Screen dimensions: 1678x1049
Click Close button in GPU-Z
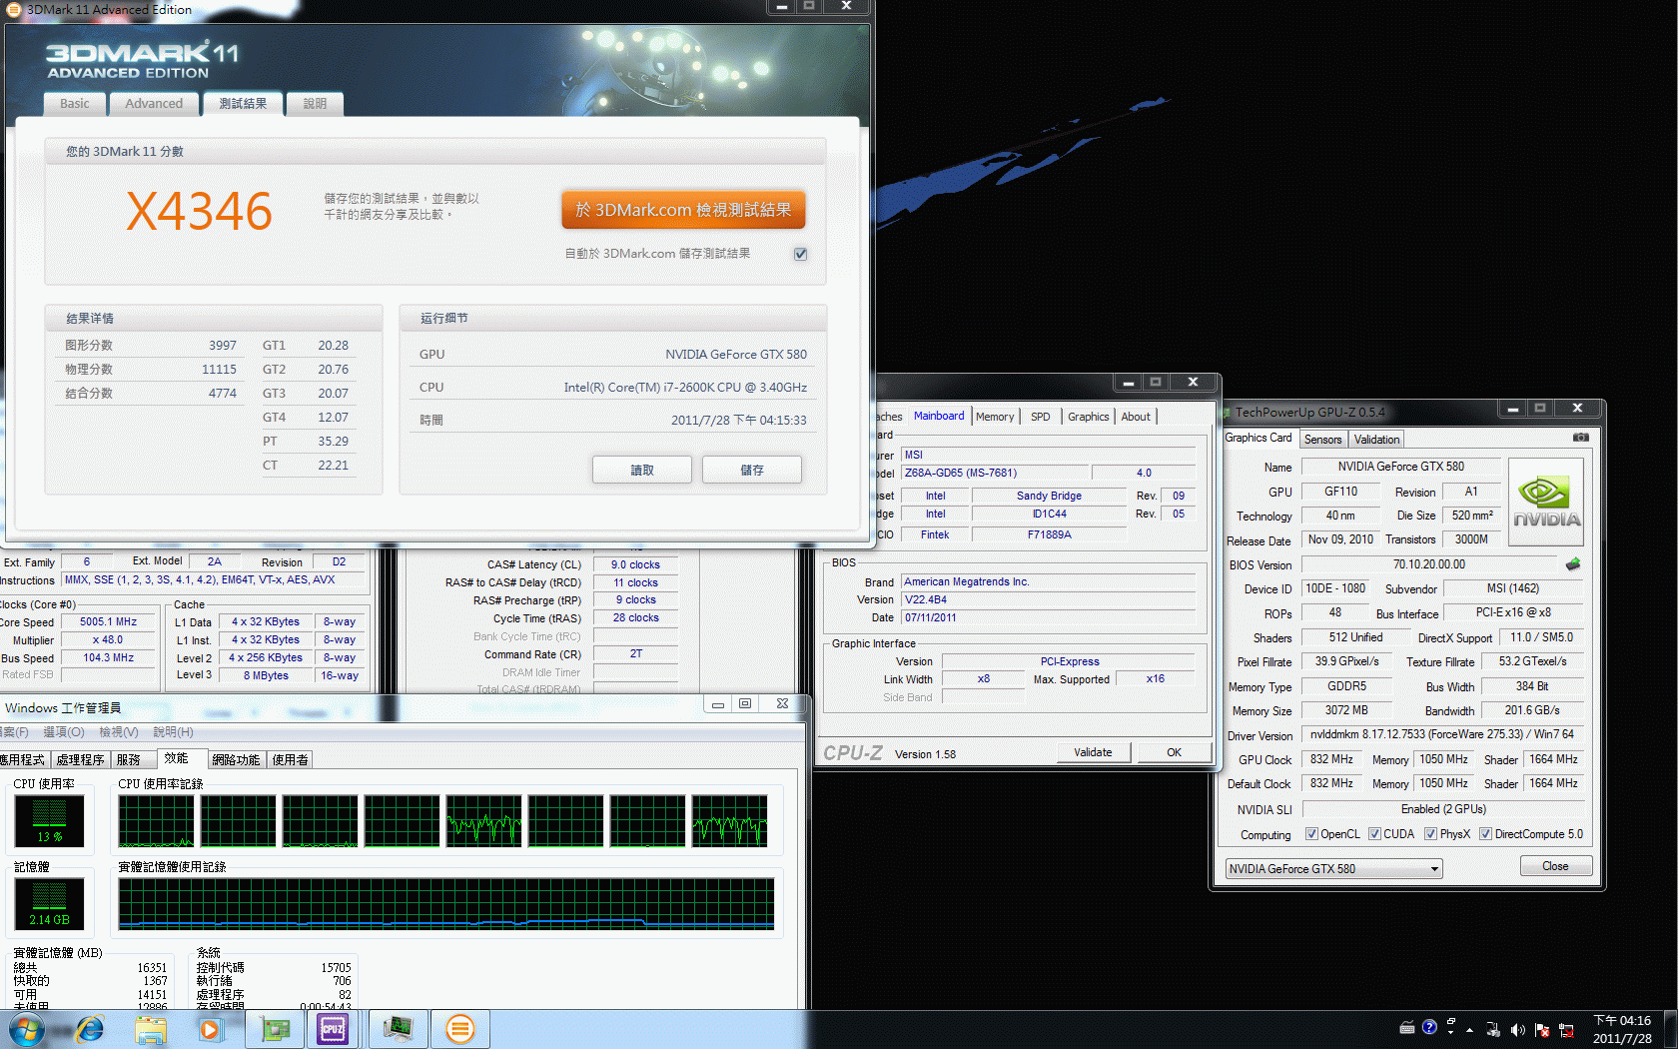[x=1555, y=866]
